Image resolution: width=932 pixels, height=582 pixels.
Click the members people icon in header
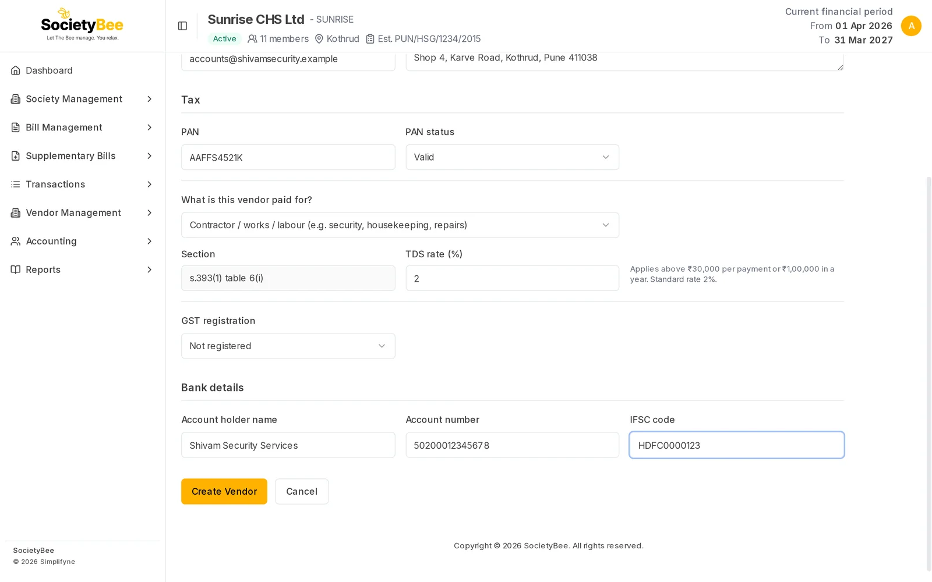[252, 39]
